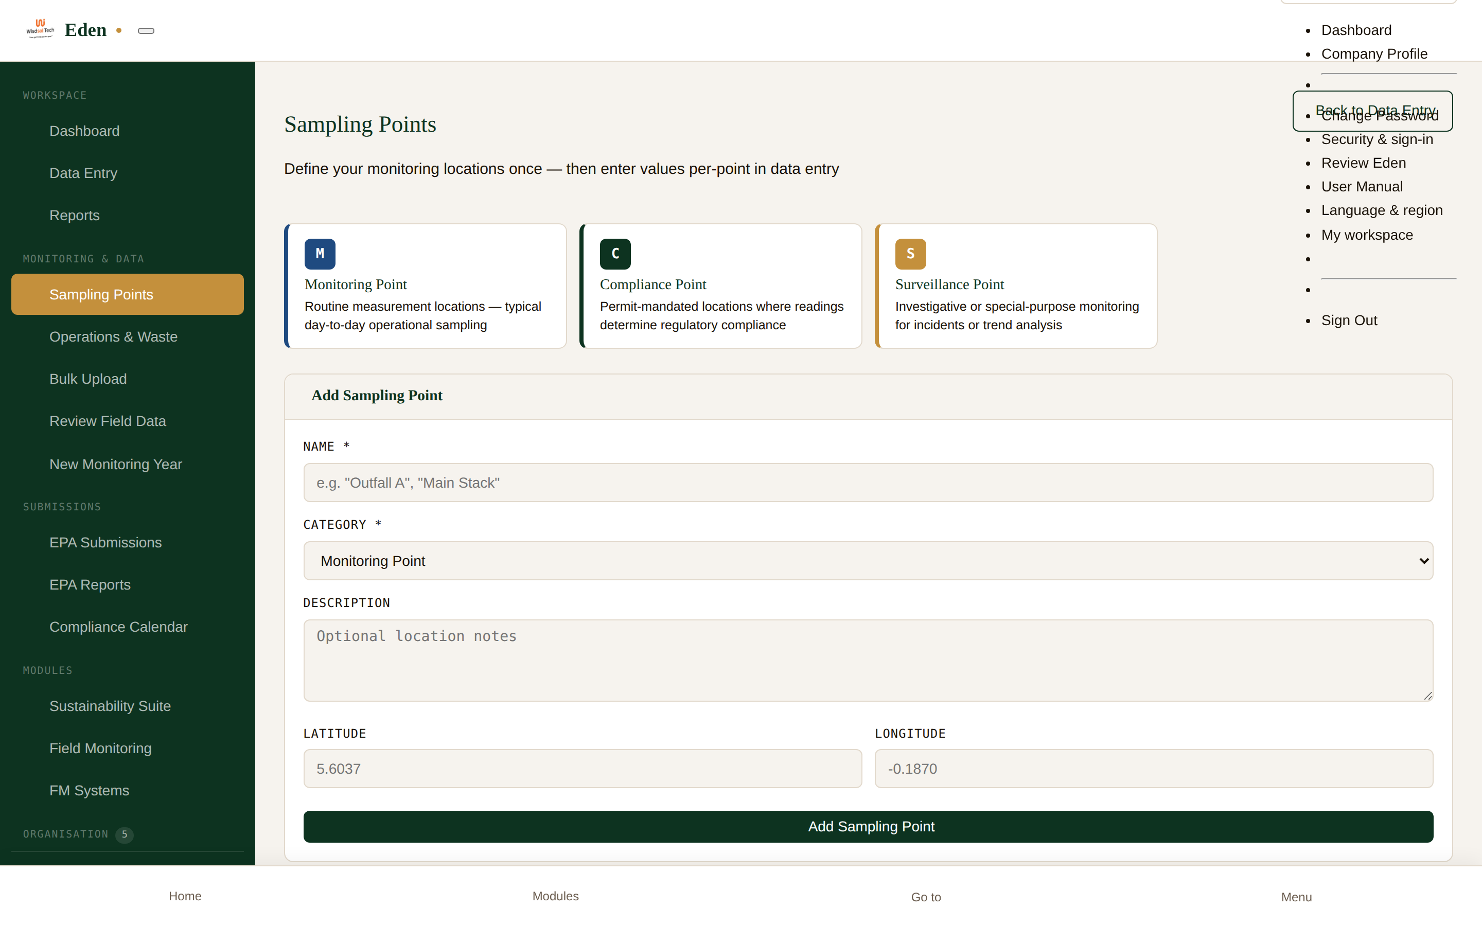Click Company Profile in the user menu
This screenshot has width=1482, height=926.
[x=1374, y=54]
